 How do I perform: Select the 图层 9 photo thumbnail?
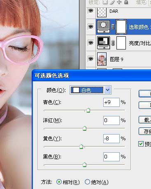click(102, 59)
